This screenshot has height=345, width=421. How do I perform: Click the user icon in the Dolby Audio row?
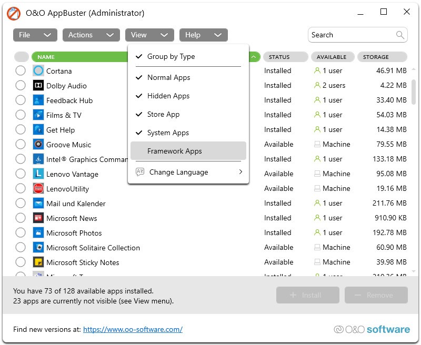317,85
